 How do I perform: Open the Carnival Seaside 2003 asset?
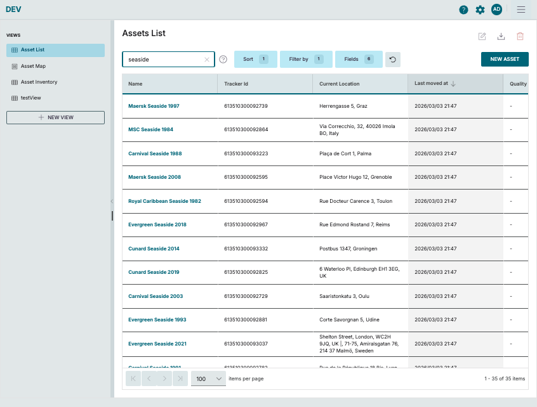coord(156,296)
